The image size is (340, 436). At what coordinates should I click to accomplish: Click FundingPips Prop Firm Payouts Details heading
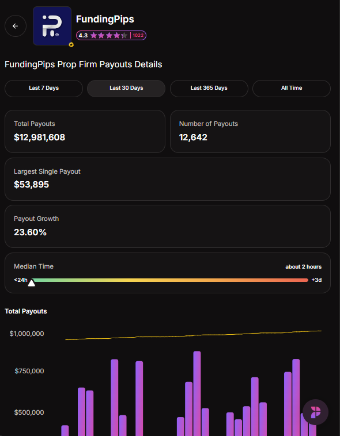pyautogui.click(x=84, y=64)
